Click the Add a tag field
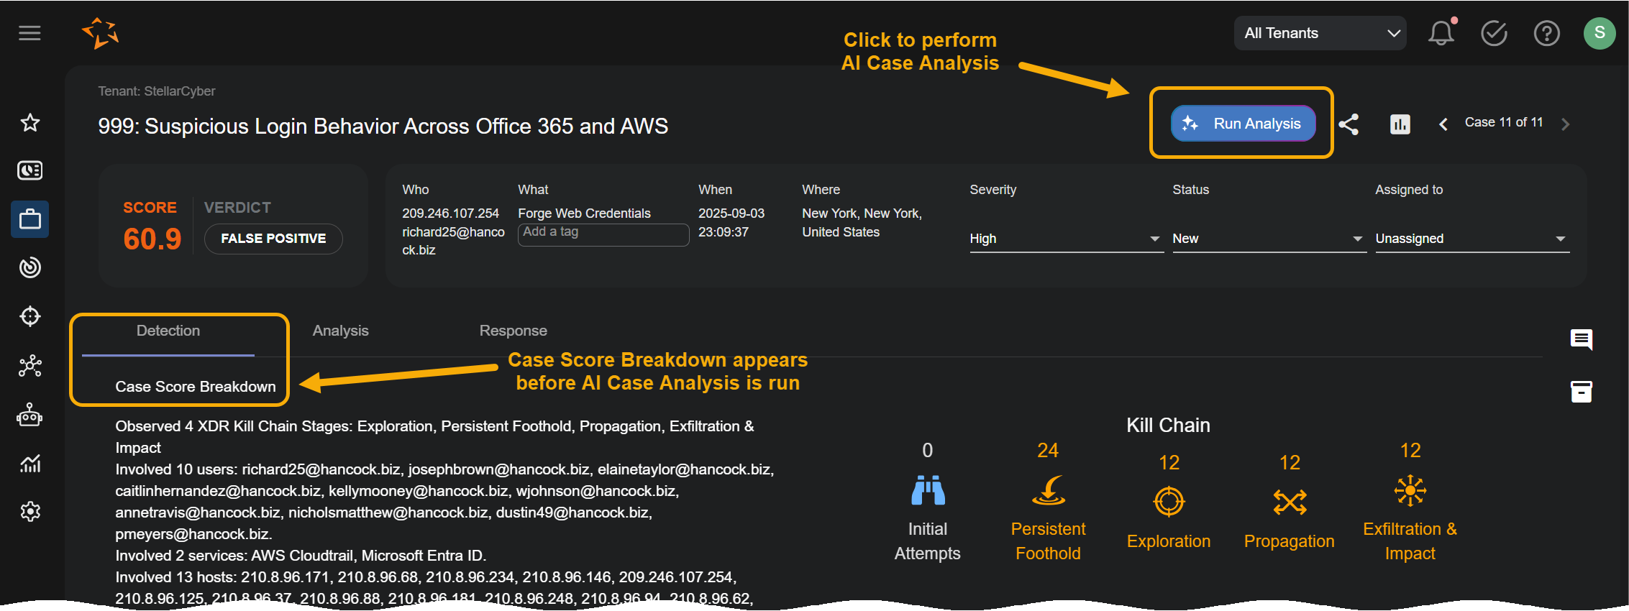The height and width of the screenshot is (611, 1629). [x=603, y=233]
